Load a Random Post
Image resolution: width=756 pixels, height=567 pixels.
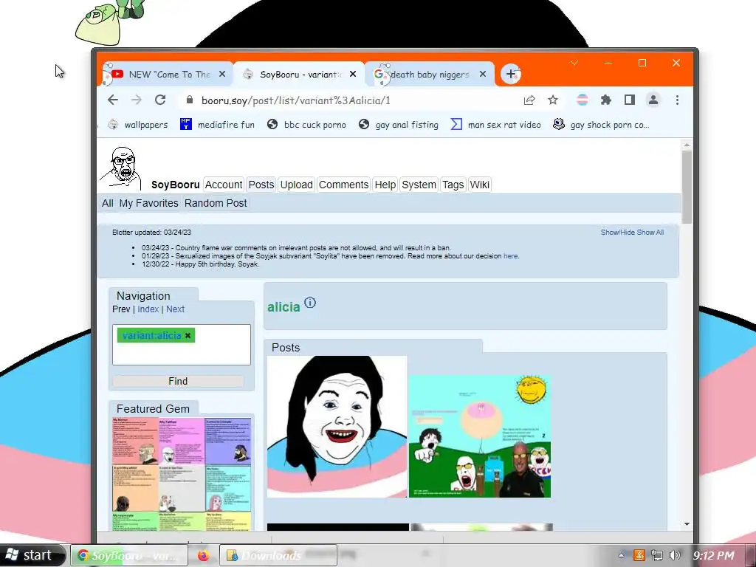(216, 204)
